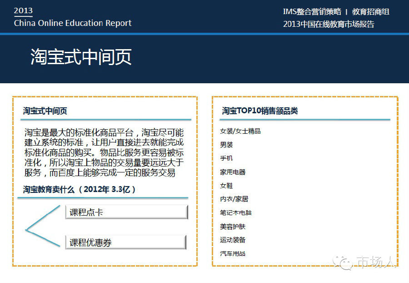
Task: Select 男装 list item
Action: pyautogui.click(x=226, y=145)
